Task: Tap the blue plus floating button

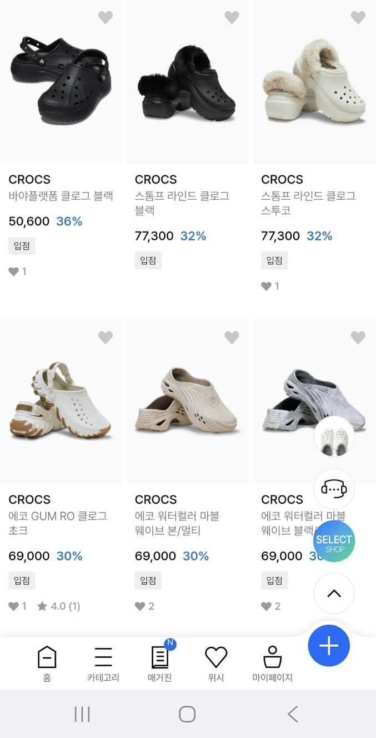Action: [x=329, y=646]
